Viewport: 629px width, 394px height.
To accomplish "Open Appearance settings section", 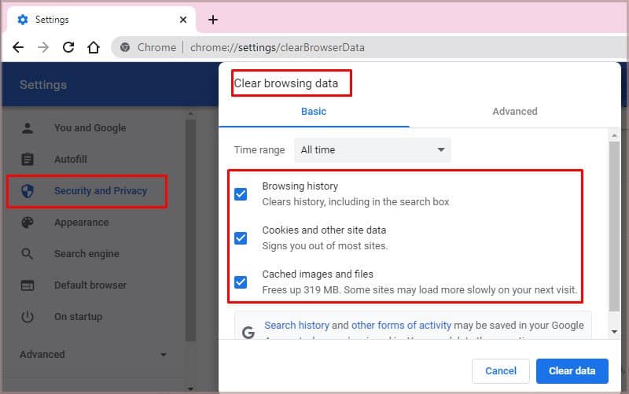I will click(x=82, y=223).
